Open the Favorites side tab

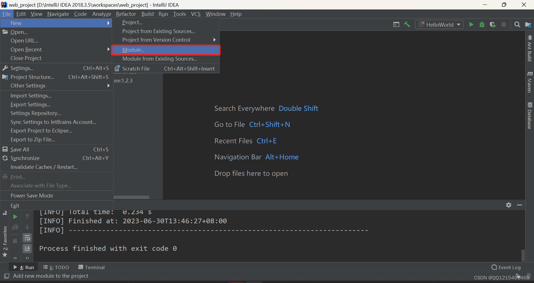[x=5, y=242]
